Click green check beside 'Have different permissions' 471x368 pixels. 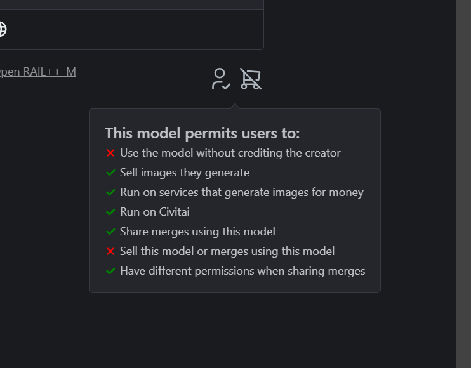110,271
